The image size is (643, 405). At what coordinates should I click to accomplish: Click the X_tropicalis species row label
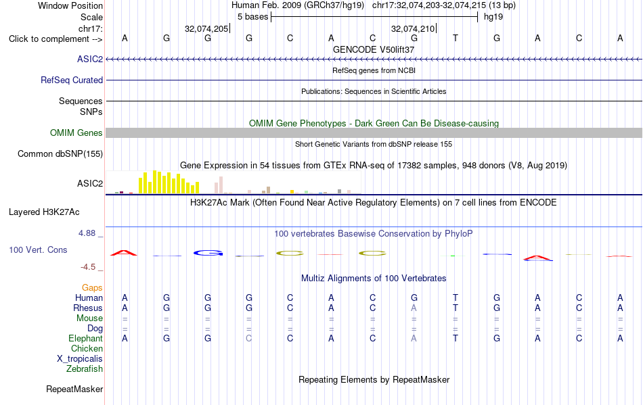80,359
